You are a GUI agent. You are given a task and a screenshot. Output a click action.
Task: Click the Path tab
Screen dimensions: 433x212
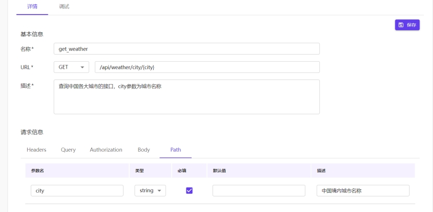[x=176, y=150]
